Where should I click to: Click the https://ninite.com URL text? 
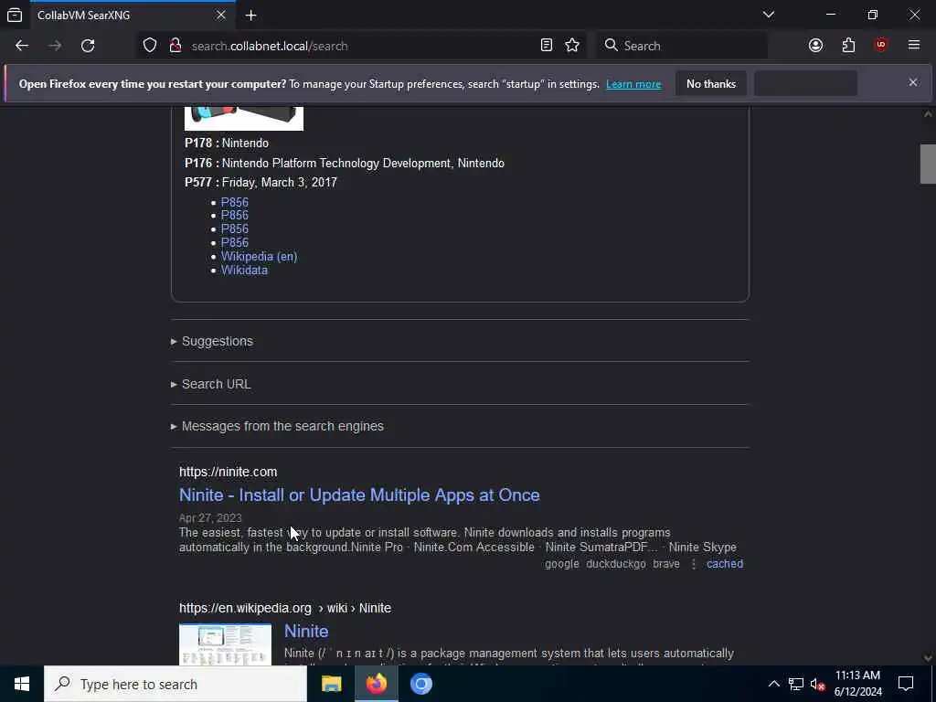(x=228, y=472)
